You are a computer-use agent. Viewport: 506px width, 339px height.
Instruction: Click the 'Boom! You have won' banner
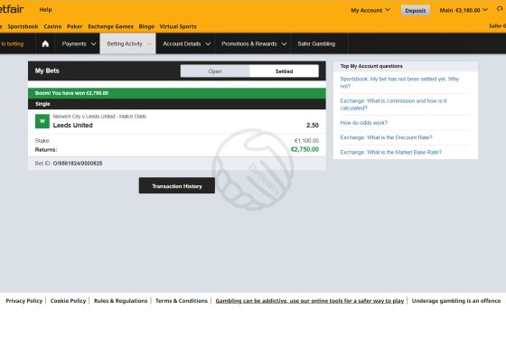177,93
